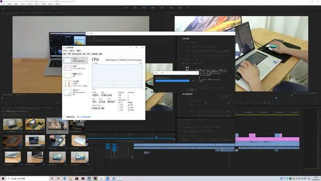Select GPU 0 entry in Task Manager

point(76,92)
